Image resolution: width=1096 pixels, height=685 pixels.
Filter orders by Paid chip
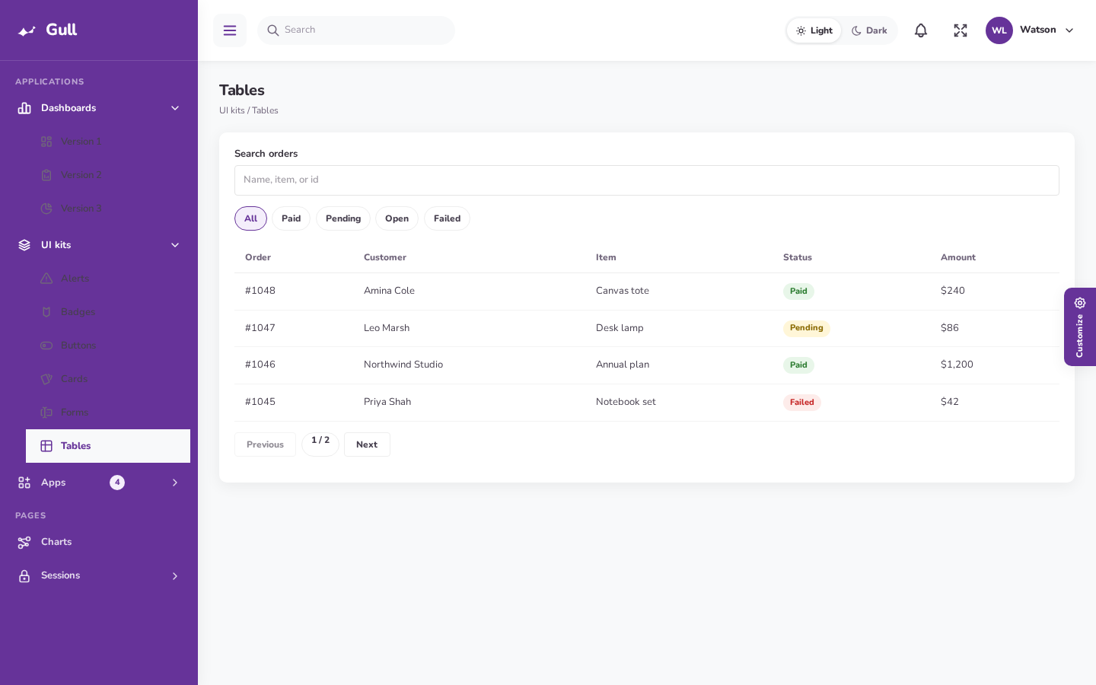291,218
